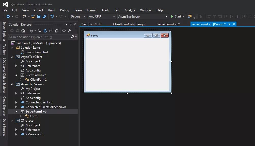Open the Tools menu

[105, 10]
